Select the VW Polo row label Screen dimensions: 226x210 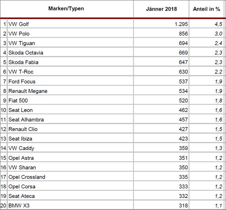click(x=18, y=33)
